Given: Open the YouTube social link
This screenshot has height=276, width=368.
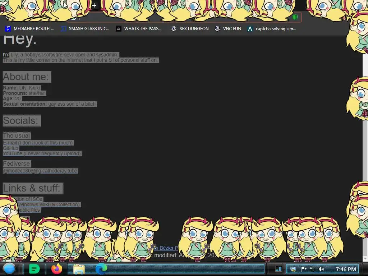Looking at the screenshot, I should 42,153.
